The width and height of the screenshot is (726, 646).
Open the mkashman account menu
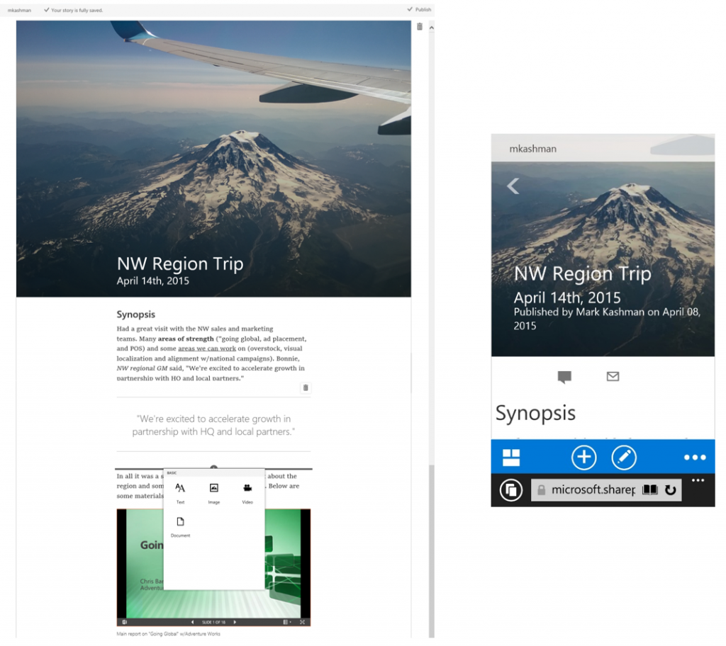18,10
